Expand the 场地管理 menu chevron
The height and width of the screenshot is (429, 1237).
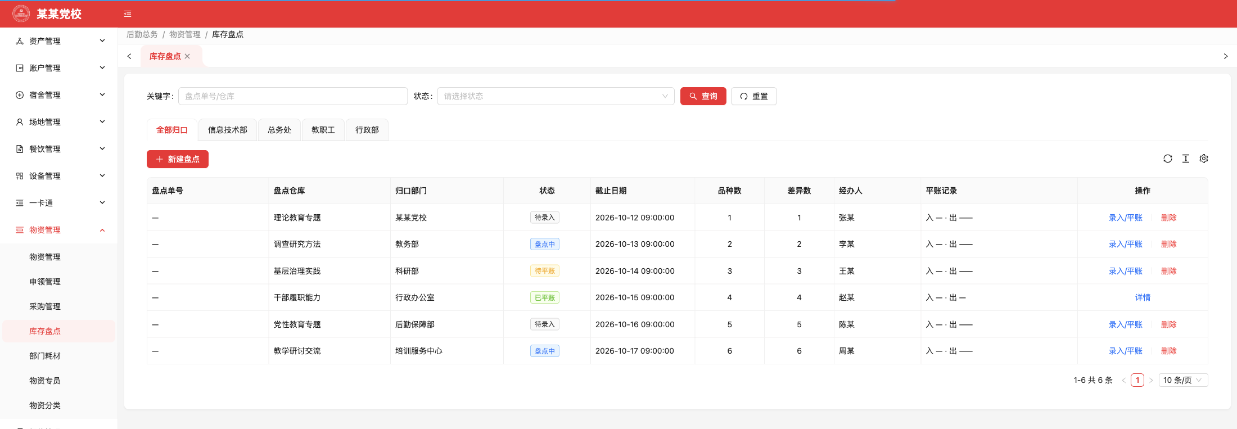point(102,121)
